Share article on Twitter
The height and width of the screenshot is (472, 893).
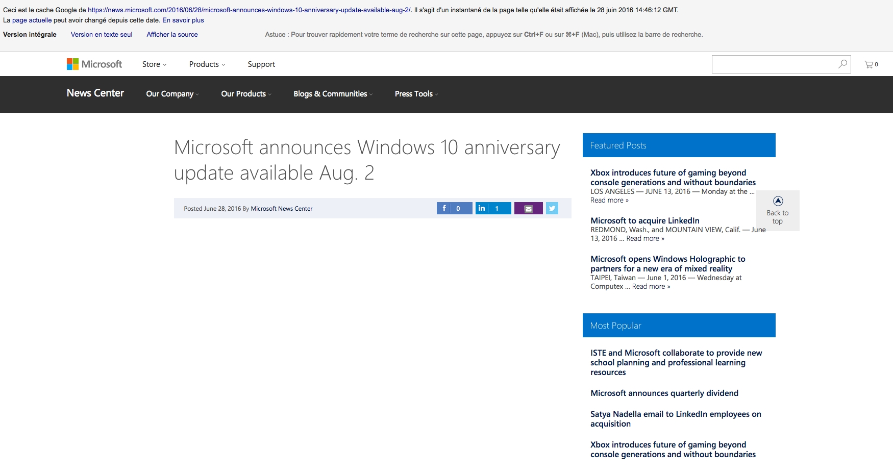(x=552, y=208)
